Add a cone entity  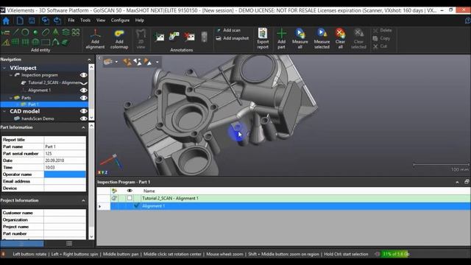[x=56, y=32]
